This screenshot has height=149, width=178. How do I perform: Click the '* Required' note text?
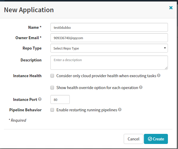click(x=18, y=120)
